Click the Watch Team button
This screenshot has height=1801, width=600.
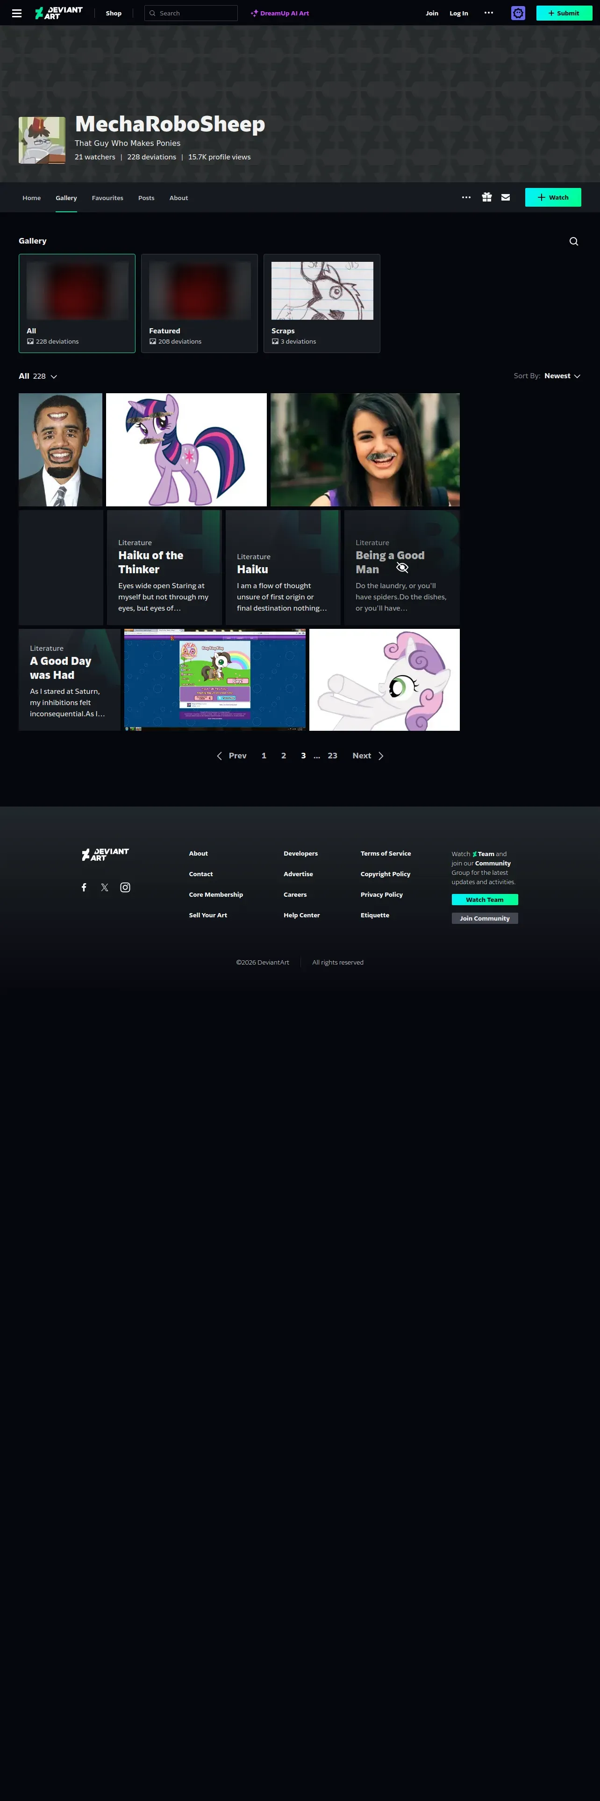[x=485, y=900]
